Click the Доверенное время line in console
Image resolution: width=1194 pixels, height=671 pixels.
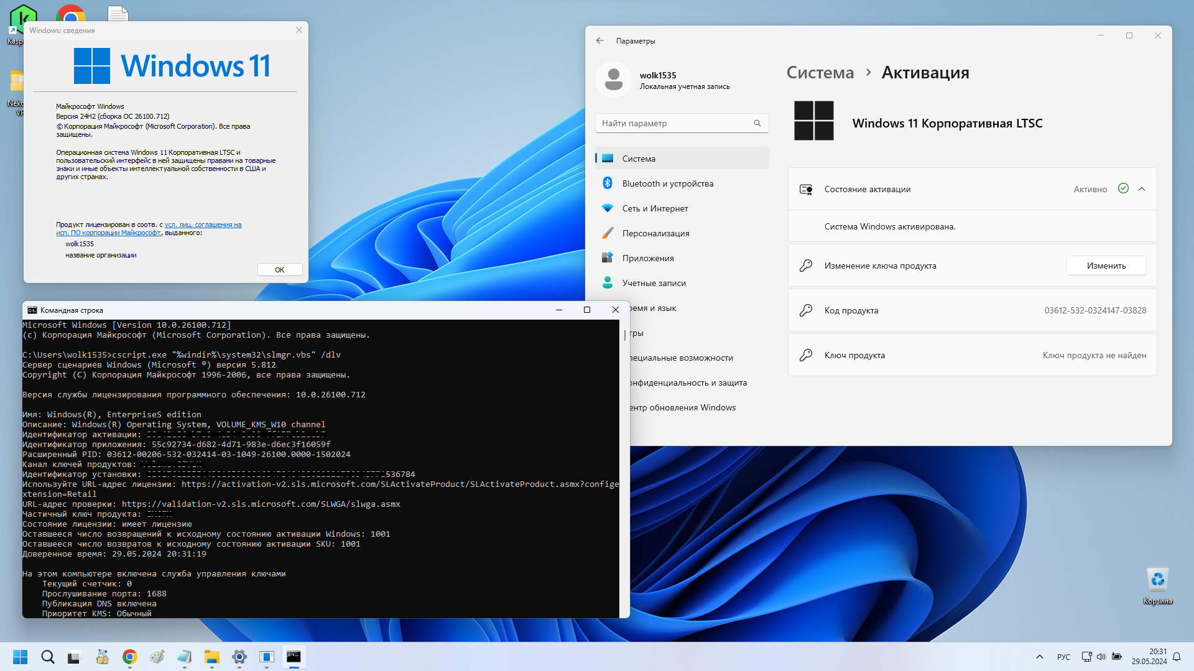click(x=114, y=553)
